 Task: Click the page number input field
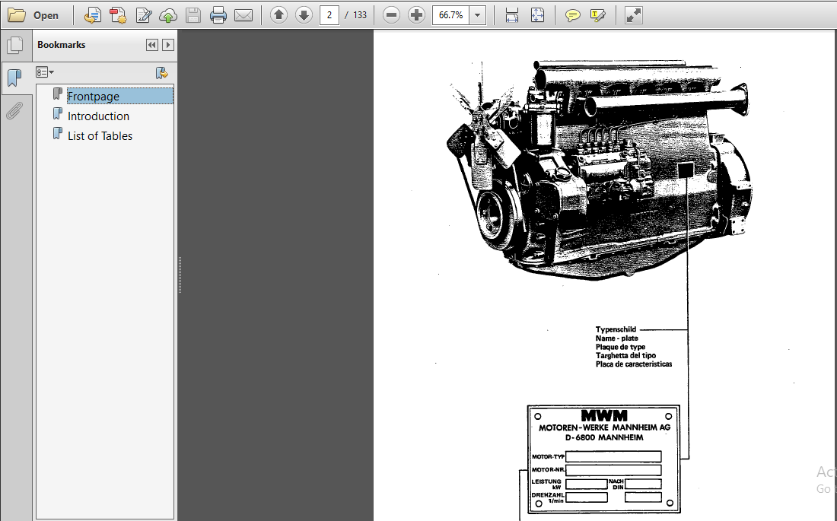coord(329,15)
